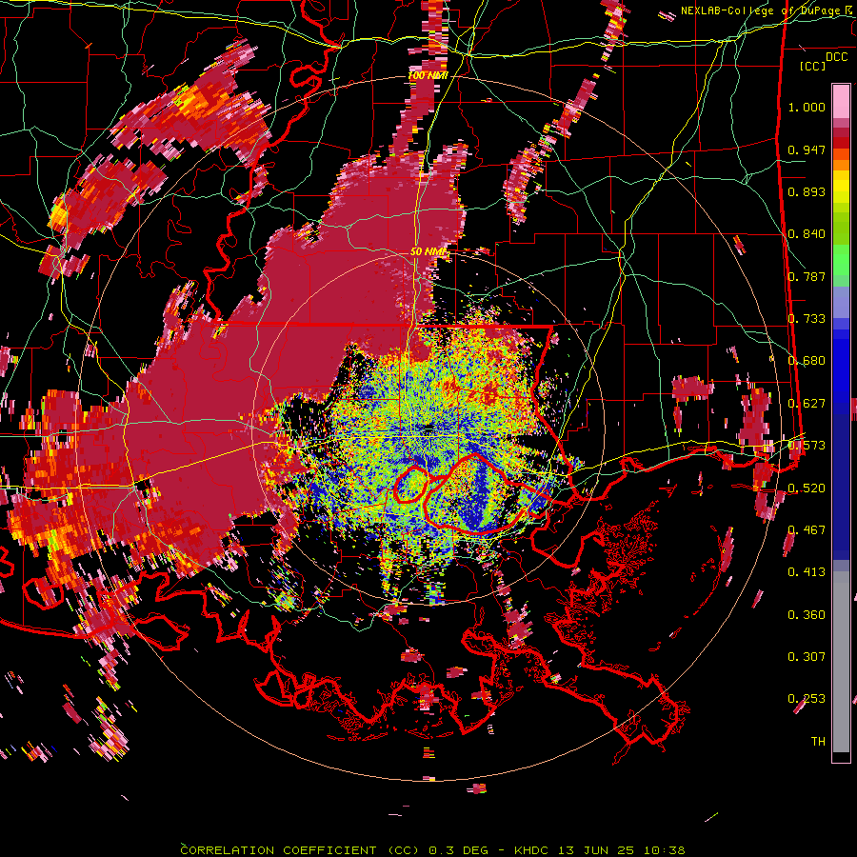
Task: Click the DCC label above the legend
Action: point(836,57)
